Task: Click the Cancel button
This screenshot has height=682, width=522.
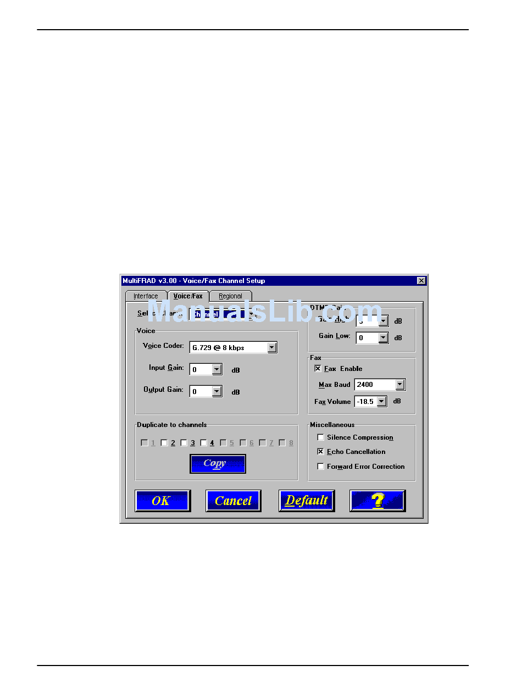Action: [233, 501]
